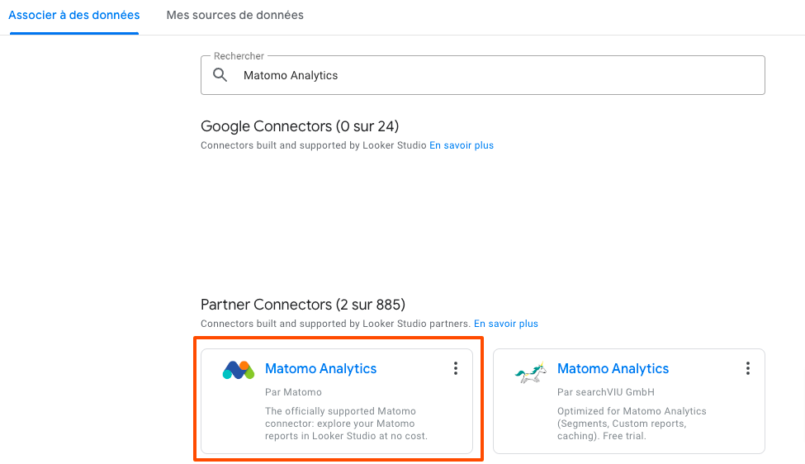Click the Matomo logo icon
Viewport: 805px width, 464px height.
[239, 370]
